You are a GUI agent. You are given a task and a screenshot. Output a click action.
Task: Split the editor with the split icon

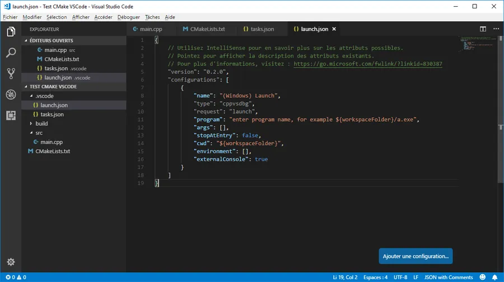coord(483,29)
